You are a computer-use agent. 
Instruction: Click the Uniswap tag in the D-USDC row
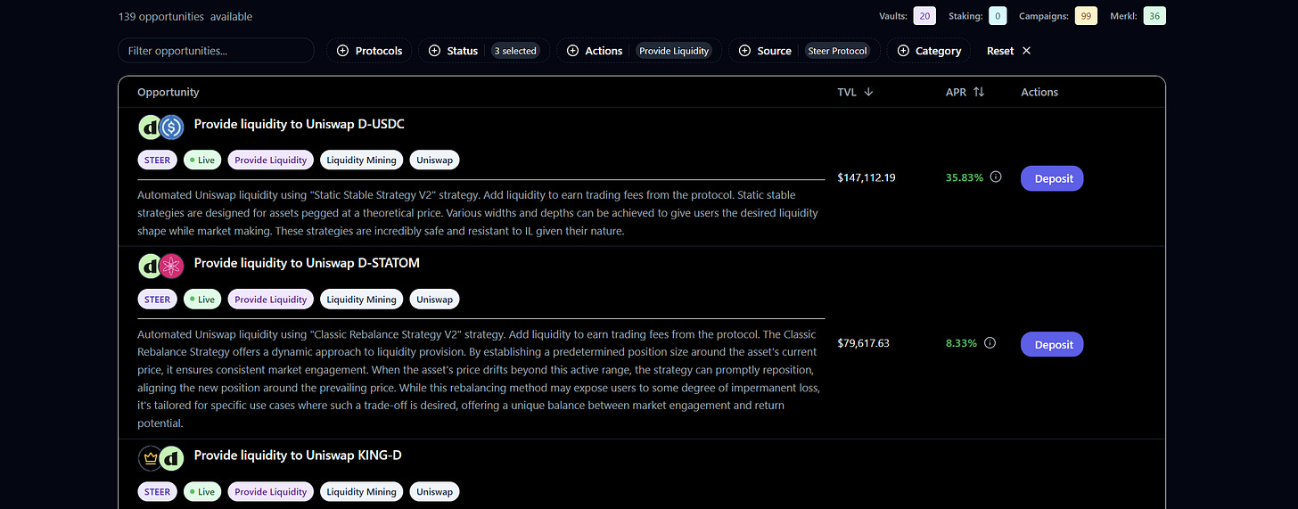pos(434,160)
